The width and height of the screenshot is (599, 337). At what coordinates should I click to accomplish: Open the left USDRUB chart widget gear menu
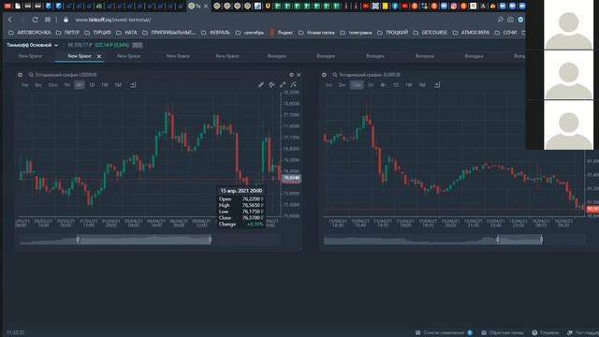pyautogui.click(x=20, y=75)
